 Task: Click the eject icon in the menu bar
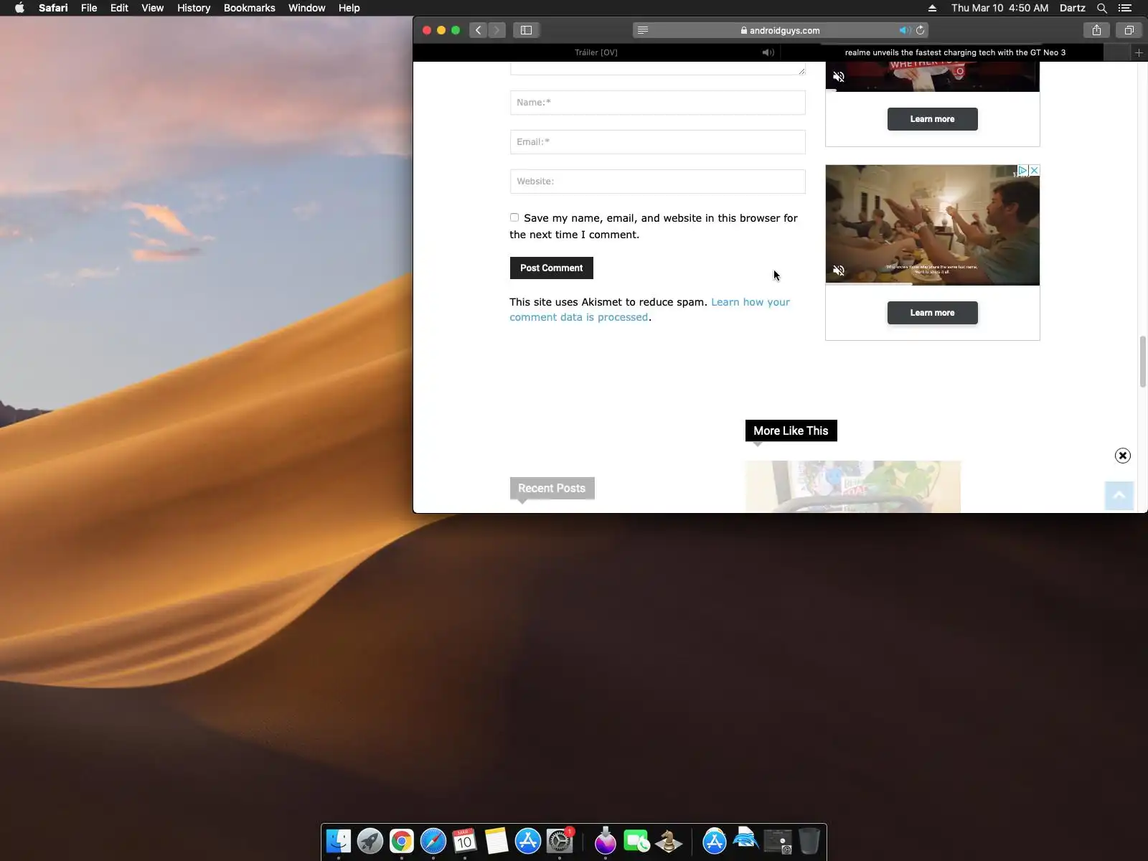[932, 8]
